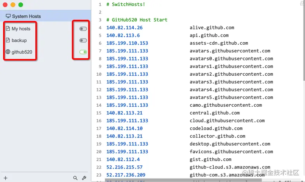The width and height of the screenshot is (305, 182).
Task: Click avatars1.githubusercontent.com hostname
Action: tap(231, 66)
